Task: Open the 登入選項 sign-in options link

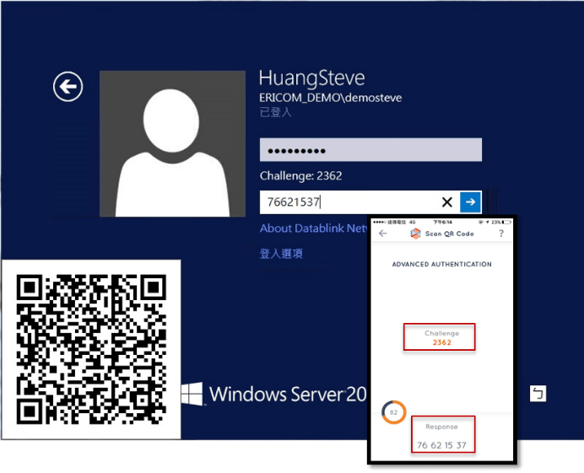Action: click(281, 254)
